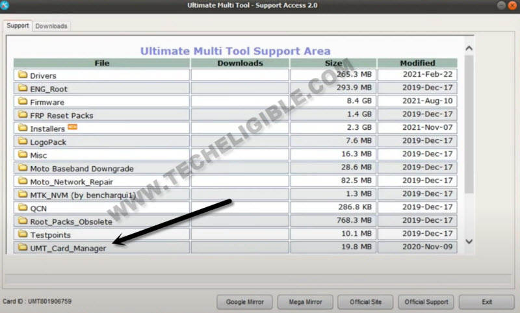Viewport: 520px width, 313px height.
Task: Click the vertical scrollbar thumb
Action: pos(469,124)
